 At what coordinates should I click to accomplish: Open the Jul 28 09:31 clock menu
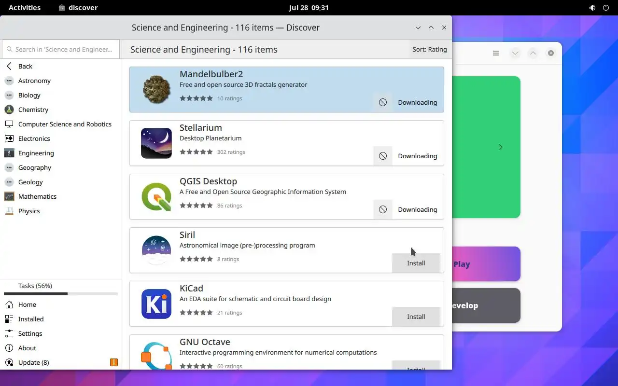point(309,8)
